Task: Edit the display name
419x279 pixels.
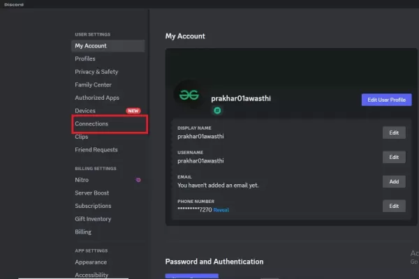Action: coord(394,133)
